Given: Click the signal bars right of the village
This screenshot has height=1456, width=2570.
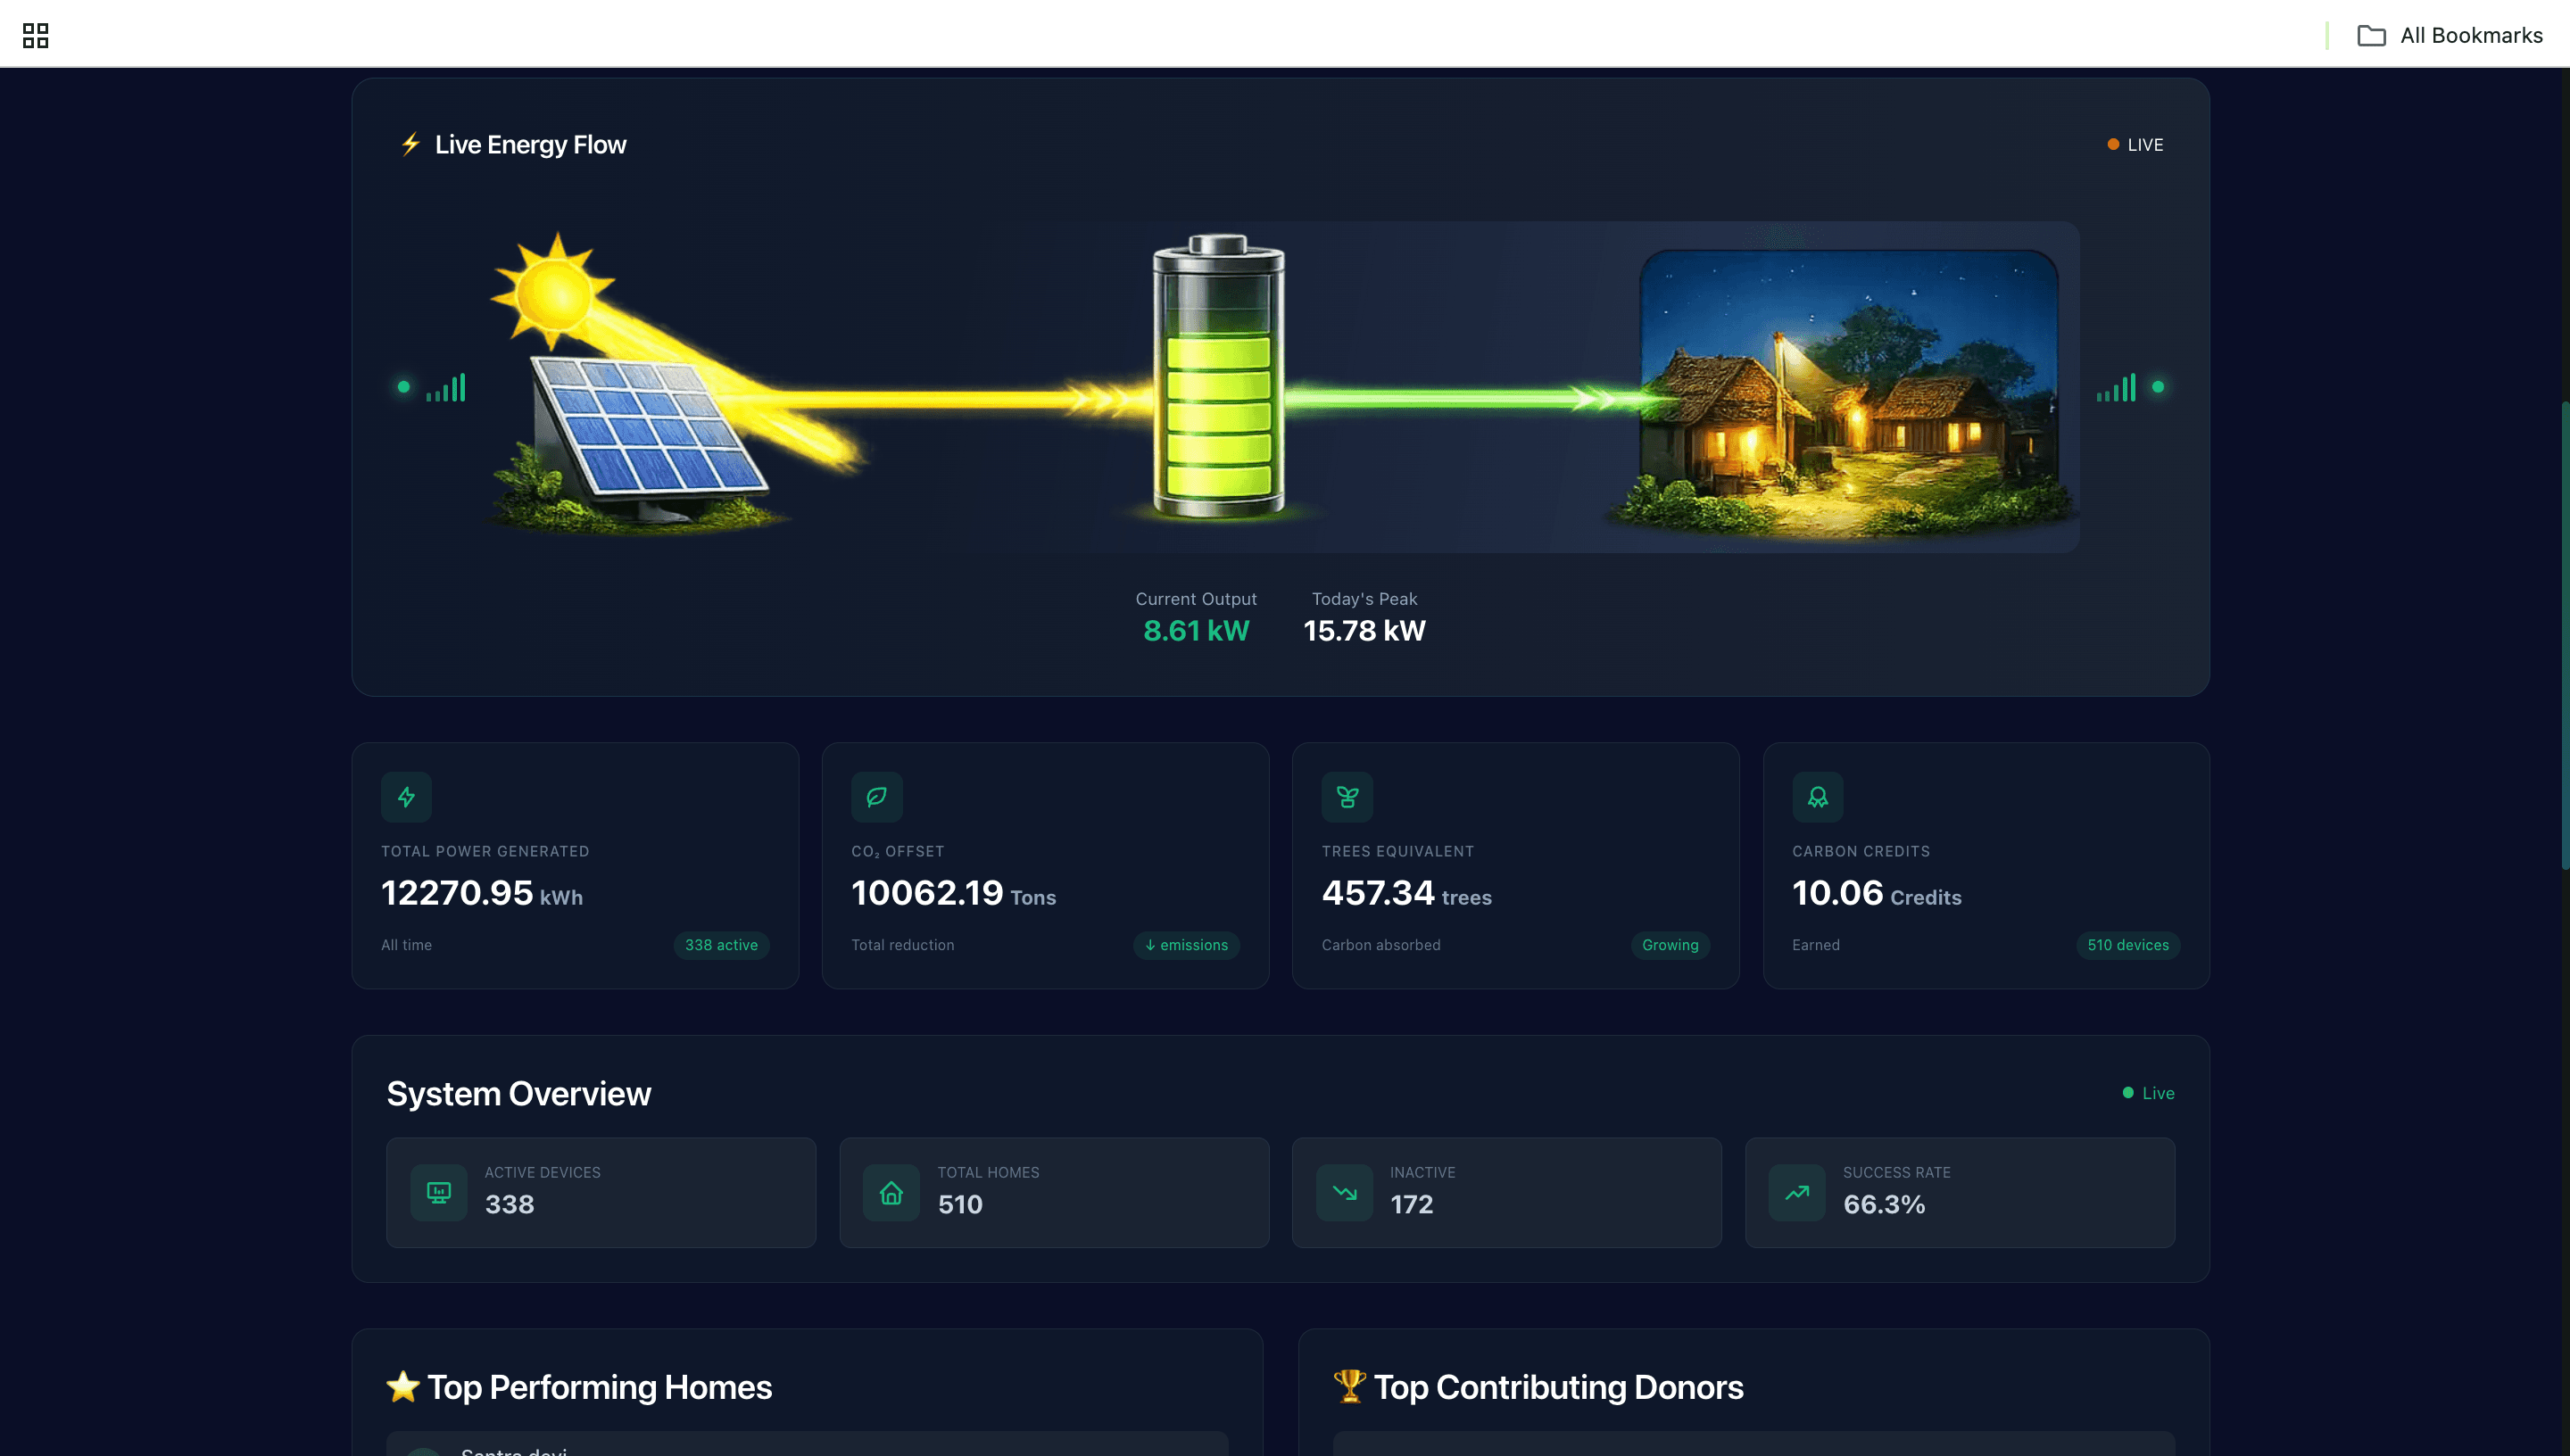Looking at the screenshot, I should click(2116, 387).
